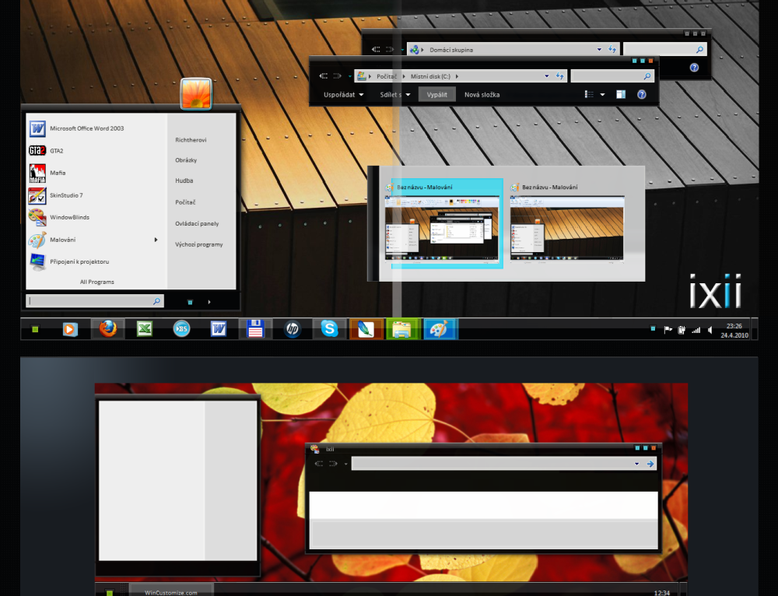Click the Firefox icon in the taskbar
The width and height of the screenshot is (778, 596).
[x=108, y=329]
